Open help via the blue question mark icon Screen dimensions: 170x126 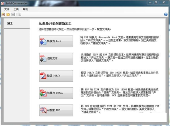coord(166,14)
